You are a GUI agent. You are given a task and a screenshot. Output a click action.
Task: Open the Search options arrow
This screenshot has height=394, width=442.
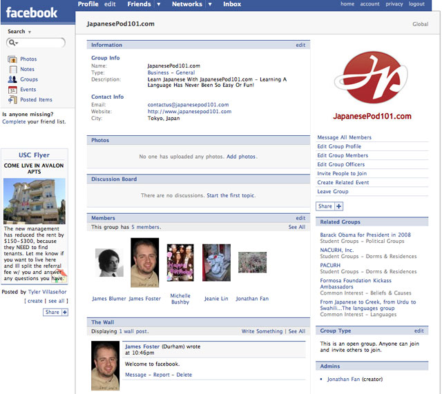(29, 32)
